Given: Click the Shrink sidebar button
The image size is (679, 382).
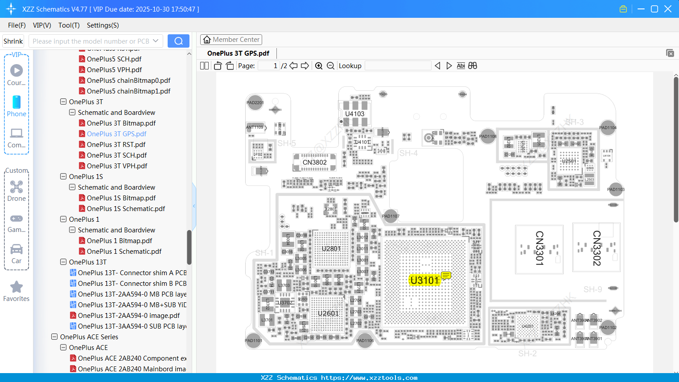Looking at the screenshot, I should [12, 41].
